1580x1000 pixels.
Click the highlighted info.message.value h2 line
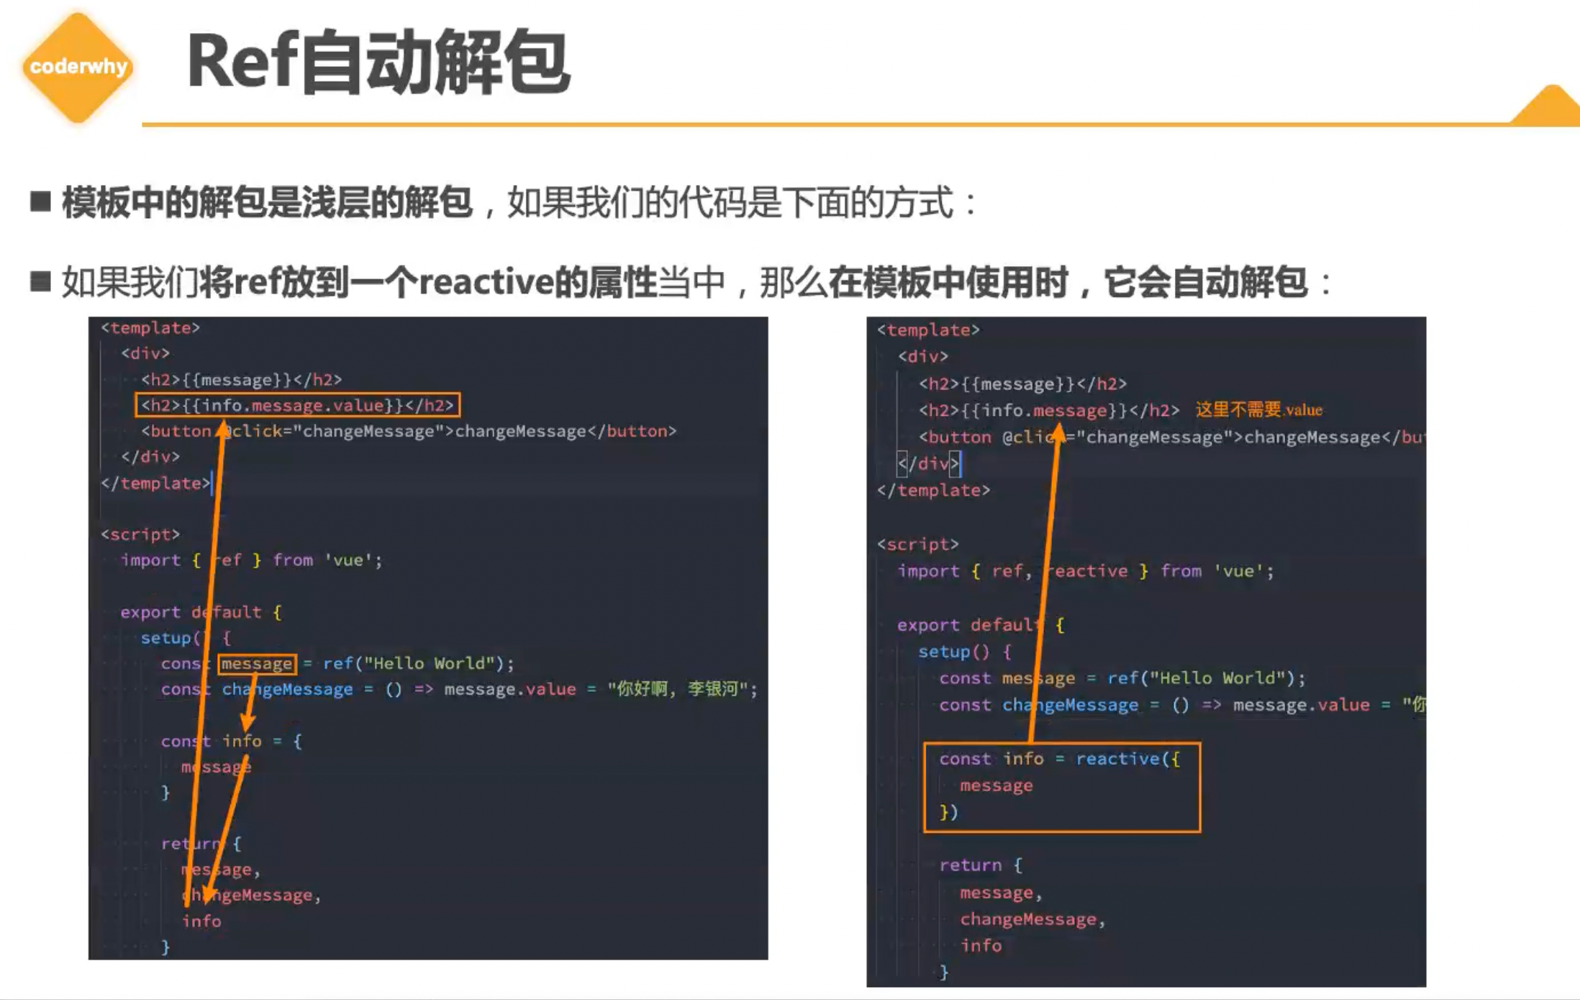point(297,405)
